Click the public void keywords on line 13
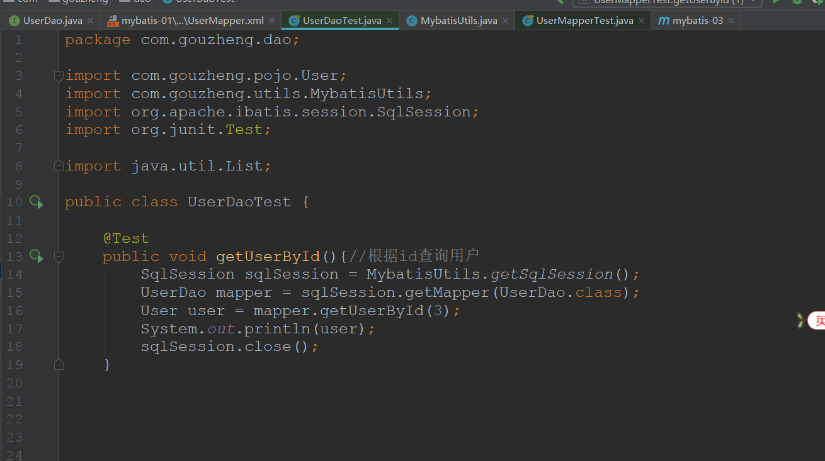The height and width of the screenshot is (461, 825). [x=154, y=257]
